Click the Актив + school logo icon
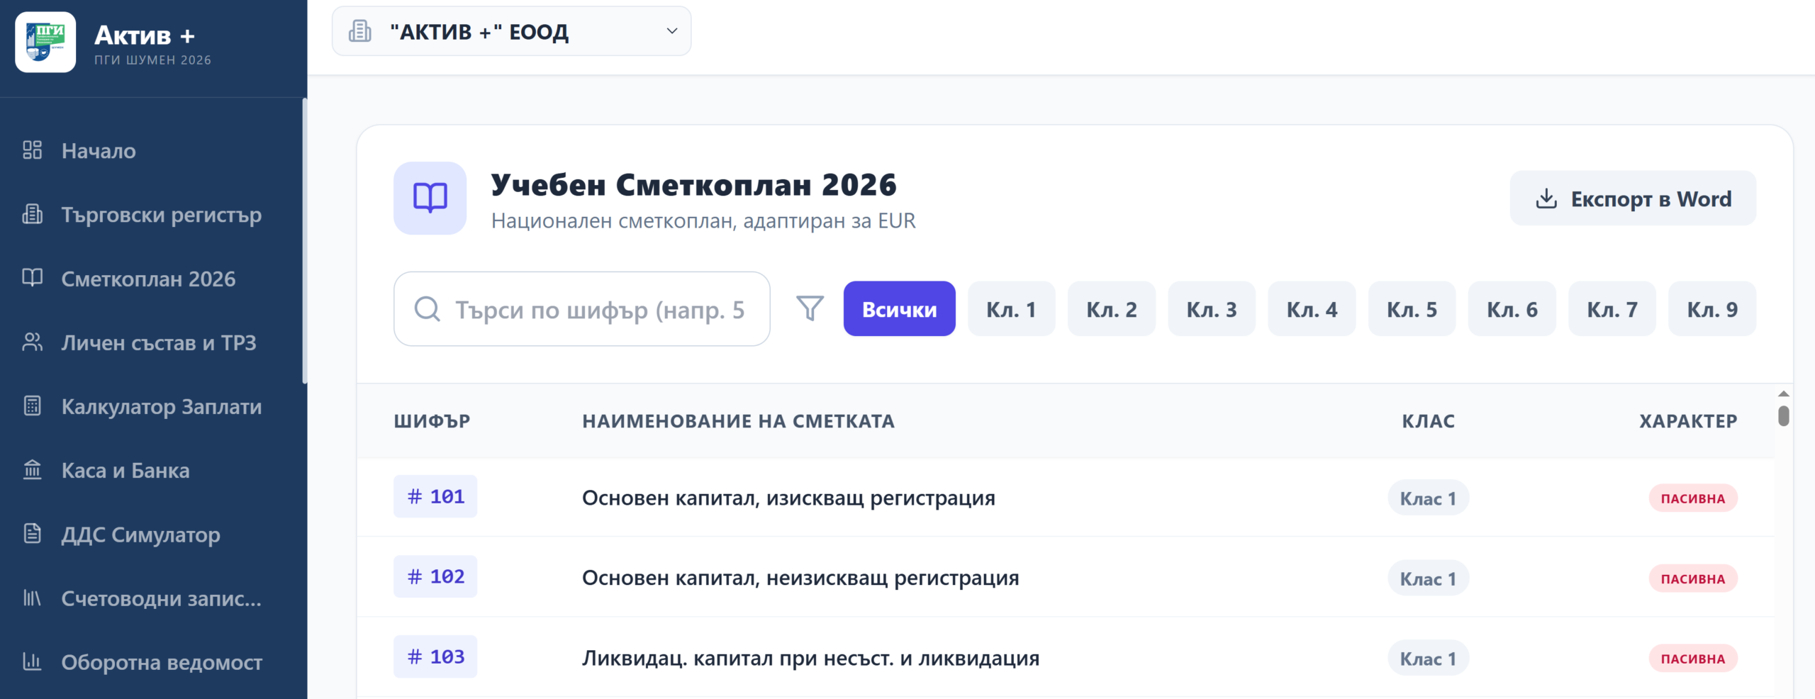The width and height of the screenshot is (1815, 699). (x=45, y=43)
